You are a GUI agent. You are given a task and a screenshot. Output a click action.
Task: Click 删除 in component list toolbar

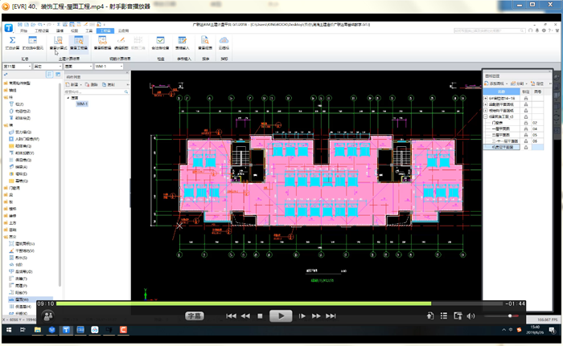tap(92, 84)
